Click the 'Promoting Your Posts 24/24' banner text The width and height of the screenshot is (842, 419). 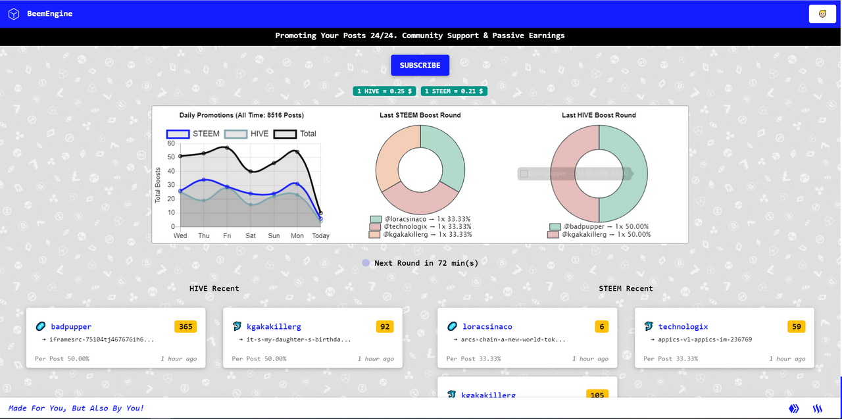(420, 36)
